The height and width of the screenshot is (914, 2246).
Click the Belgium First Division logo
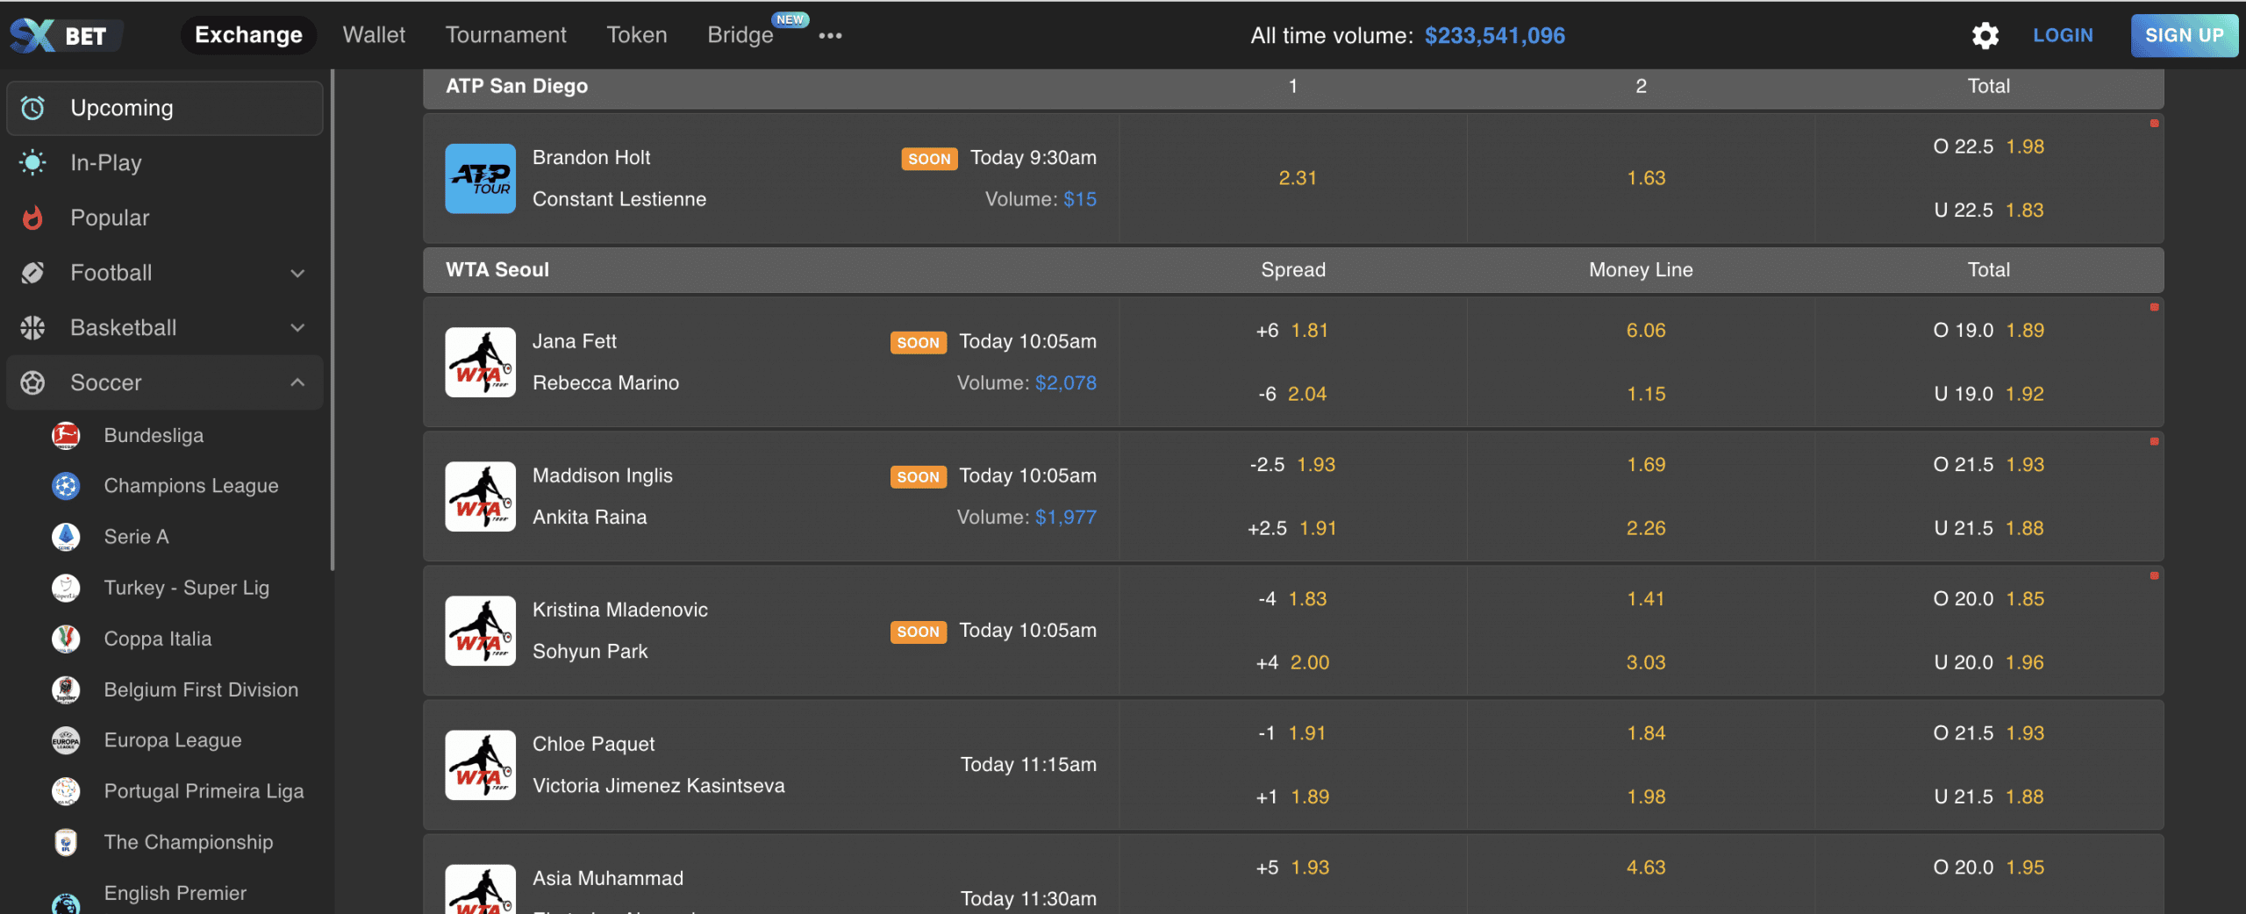(x=66, y=689)
